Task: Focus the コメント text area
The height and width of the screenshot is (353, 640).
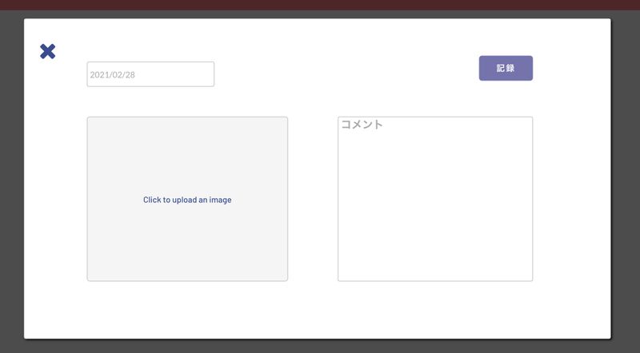Action: click(x=435, y=199)
